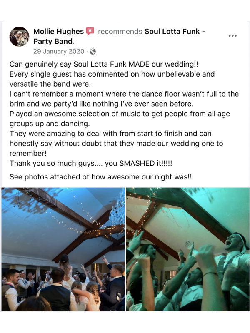Open the post via '29 January 2020' date
The width and height of the screenshot is (250, 333).
click(x=59, y=51)
